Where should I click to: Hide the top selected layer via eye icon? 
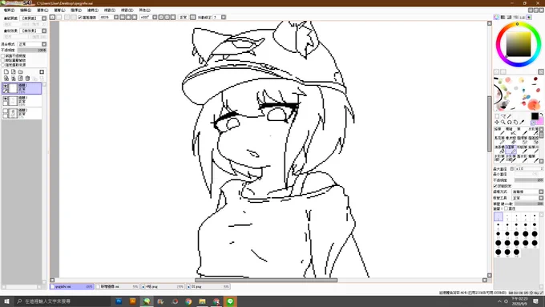(6, 86)
